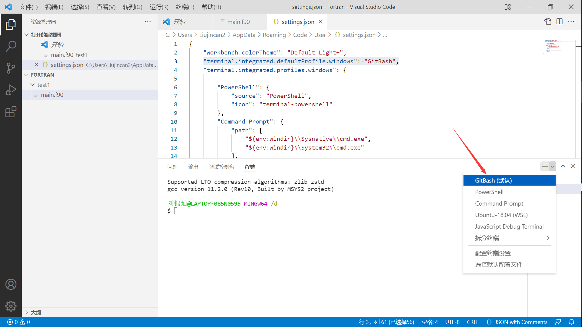The width and height of the screenshot is (582, 327).
Task: Close the settings.json tab
Action: [321, 21]
